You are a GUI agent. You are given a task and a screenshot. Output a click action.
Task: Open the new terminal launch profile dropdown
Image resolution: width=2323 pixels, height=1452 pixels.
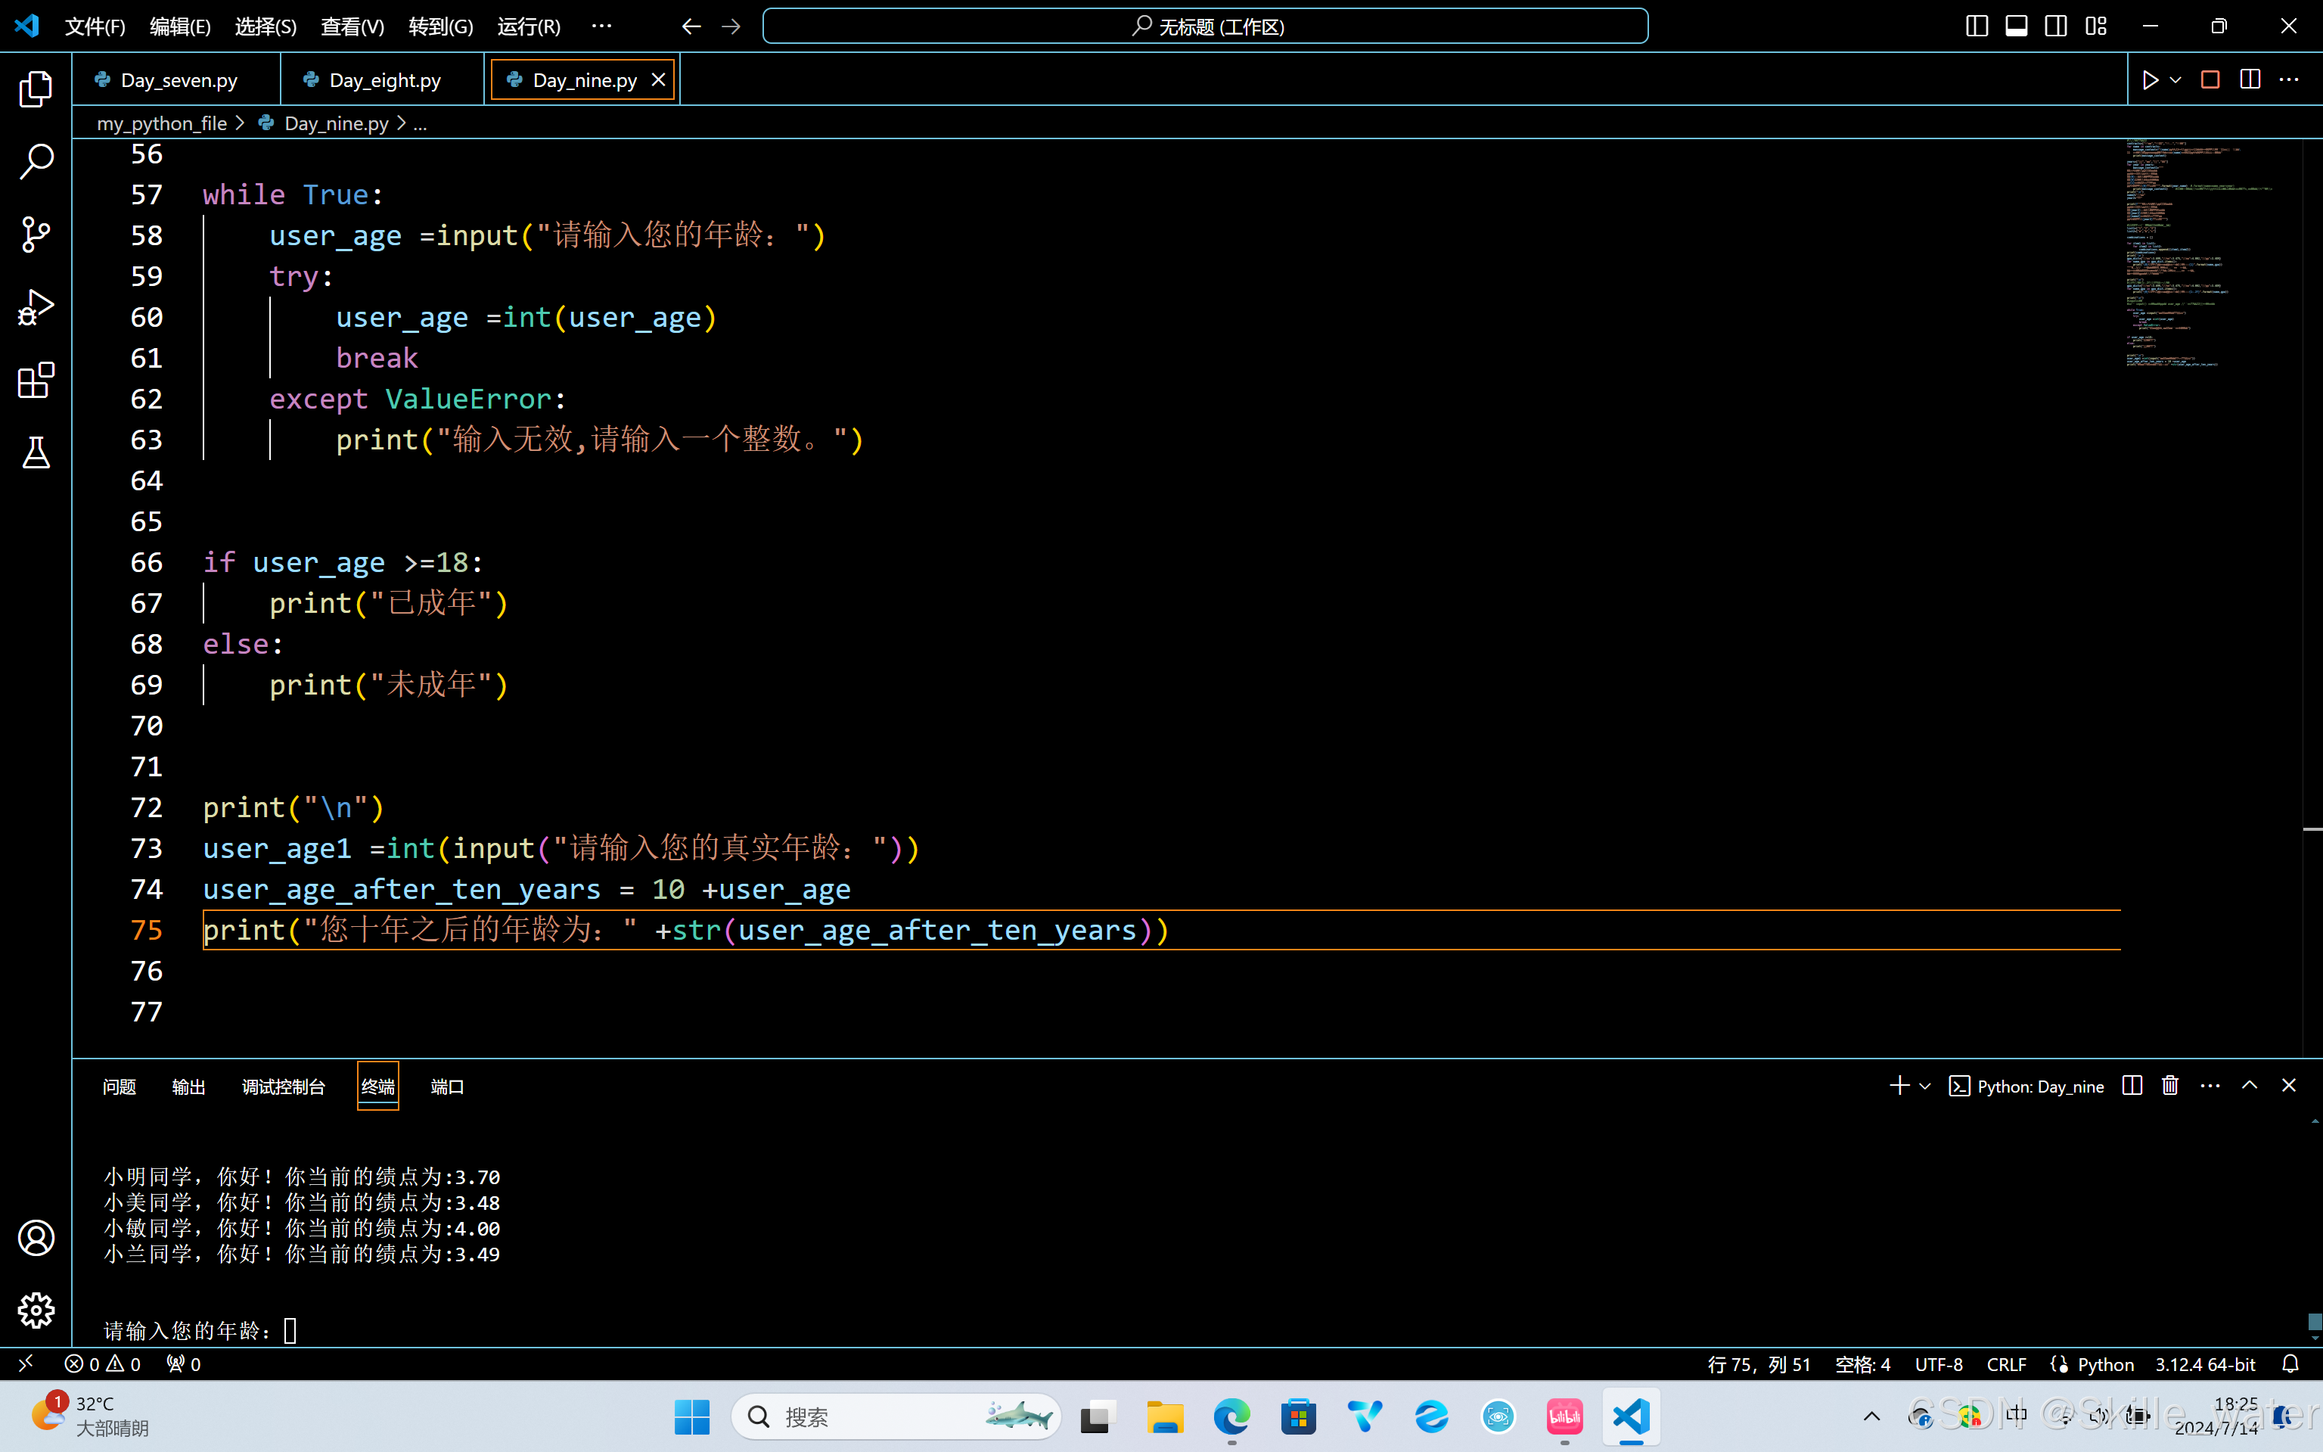[1924, 1086]
